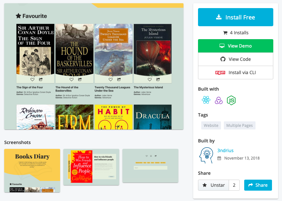Click the calendar icon beside November 13, 2018
This screenshot has height=201, width=282.
(219, 158)
